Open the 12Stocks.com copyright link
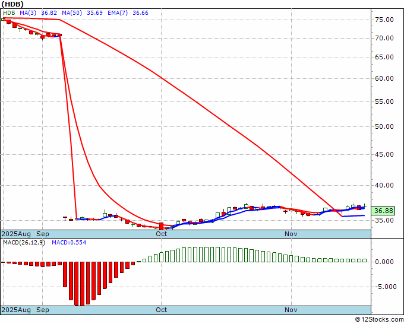404x324 pixels. pos(379,320)
